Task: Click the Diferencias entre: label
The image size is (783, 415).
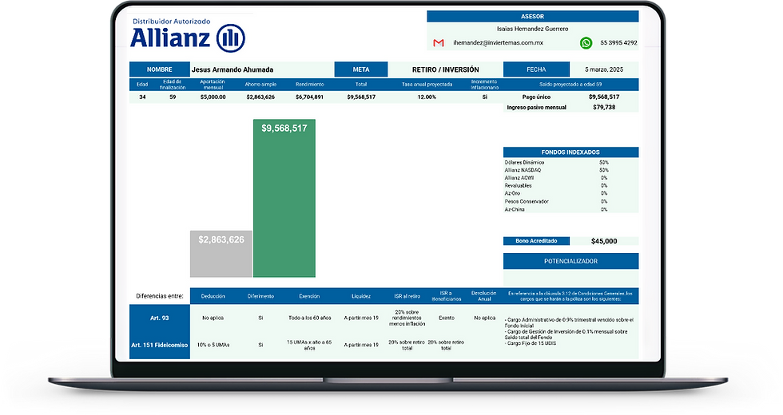Action: pyautogui.click(x=159, y=296)
